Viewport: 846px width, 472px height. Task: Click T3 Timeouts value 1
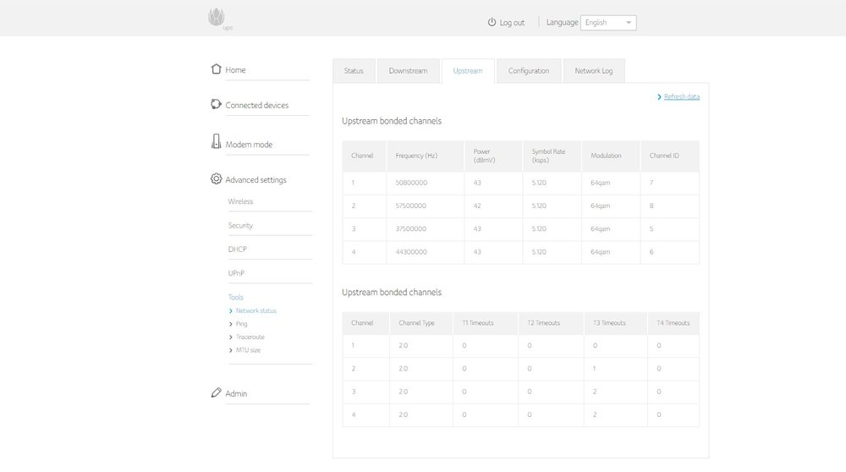coord(594,369)
